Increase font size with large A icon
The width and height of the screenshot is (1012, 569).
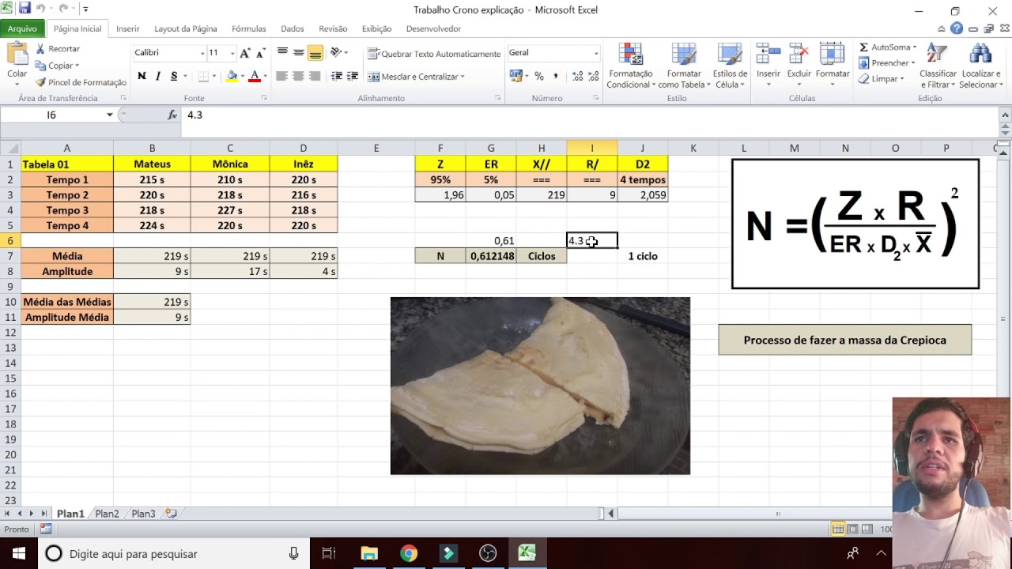coord(245,53)
